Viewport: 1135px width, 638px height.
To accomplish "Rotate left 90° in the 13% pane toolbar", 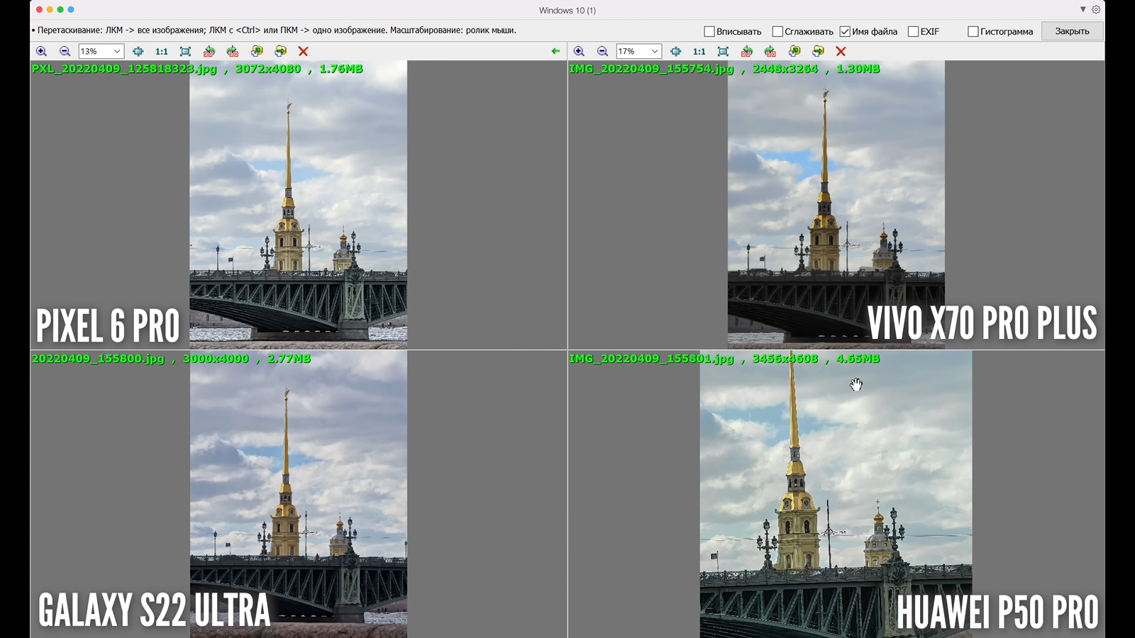I will click(x=209, y=51).
